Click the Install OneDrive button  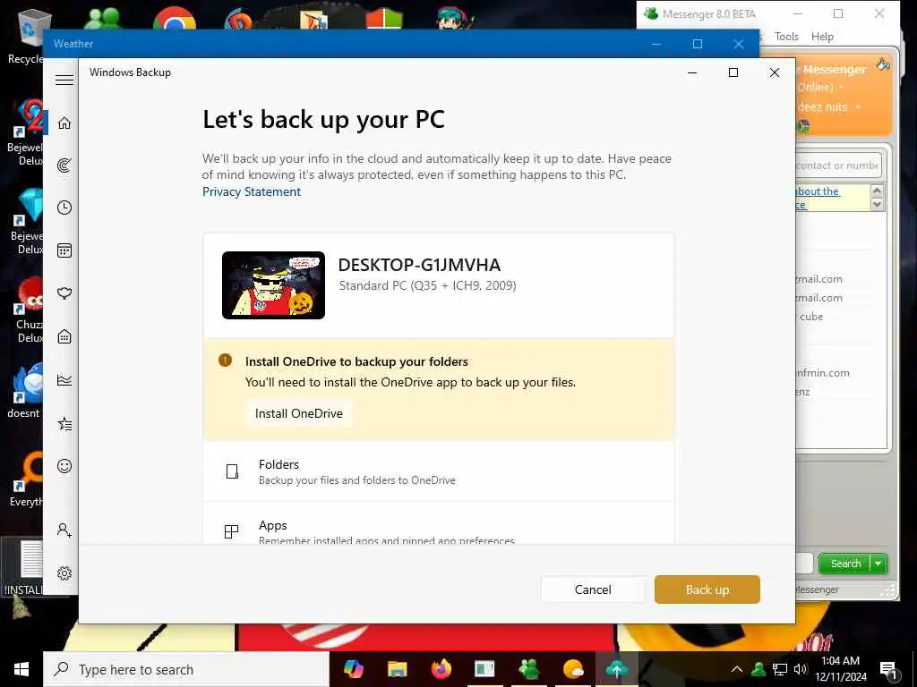[x=299, y=413]
